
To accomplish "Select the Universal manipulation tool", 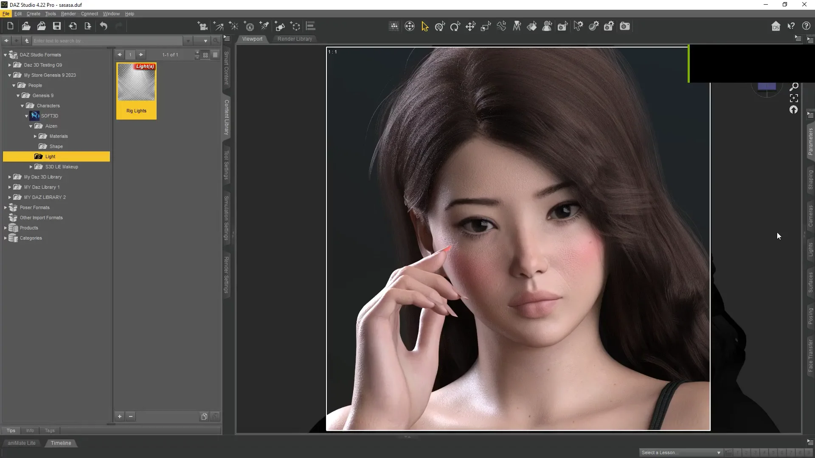I will point(440,26).
